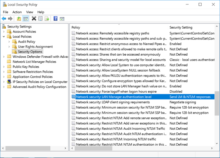
Task: Click the 'Send LM & NTLM responses' setting value
Action: (x=190, y=97)
